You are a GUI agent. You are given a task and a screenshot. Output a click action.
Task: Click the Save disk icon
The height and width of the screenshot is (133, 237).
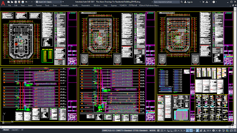(x=16, y=2)
